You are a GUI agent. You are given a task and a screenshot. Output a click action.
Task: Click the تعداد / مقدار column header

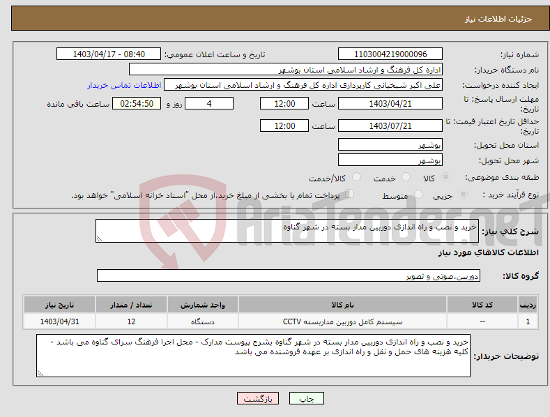pyautogui.click(x=131, y=305)
